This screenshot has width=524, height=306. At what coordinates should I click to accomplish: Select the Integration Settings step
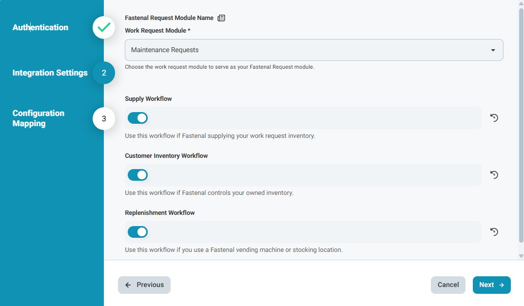[x=50, y=73]
